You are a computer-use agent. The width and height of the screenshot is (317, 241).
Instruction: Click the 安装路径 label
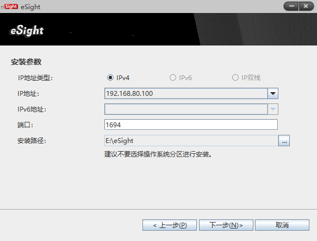32,140
